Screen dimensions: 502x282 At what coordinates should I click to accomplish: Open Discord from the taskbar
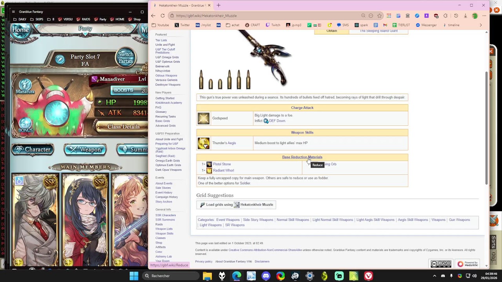pos(266,276)
